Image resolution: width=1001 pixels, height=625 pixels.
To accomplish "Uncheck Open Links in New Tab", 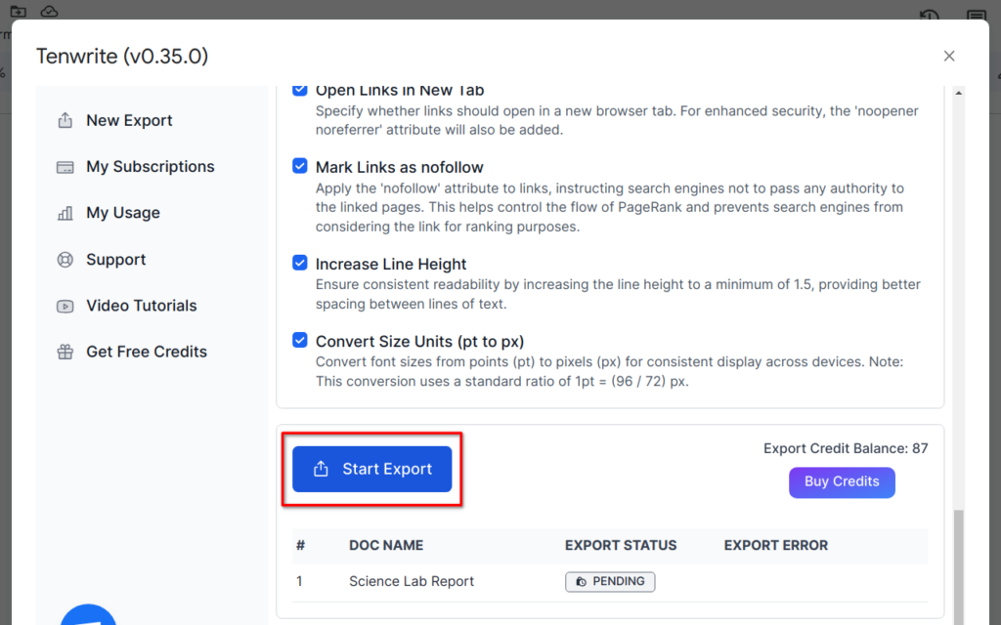I will (x=300, y=88).
